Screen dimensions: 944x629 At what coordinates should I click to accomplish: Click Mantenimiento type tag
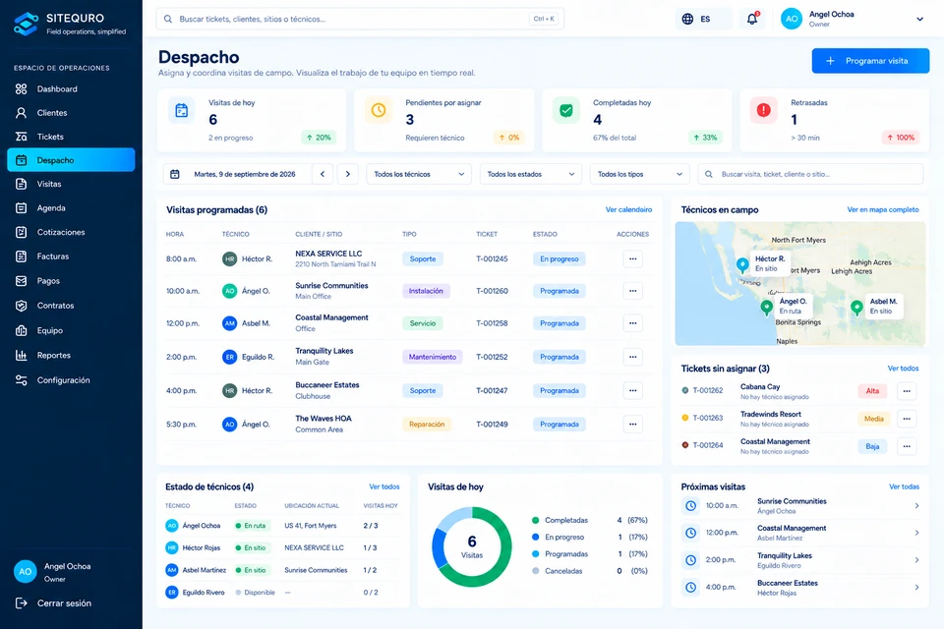(x=433, y=357)
